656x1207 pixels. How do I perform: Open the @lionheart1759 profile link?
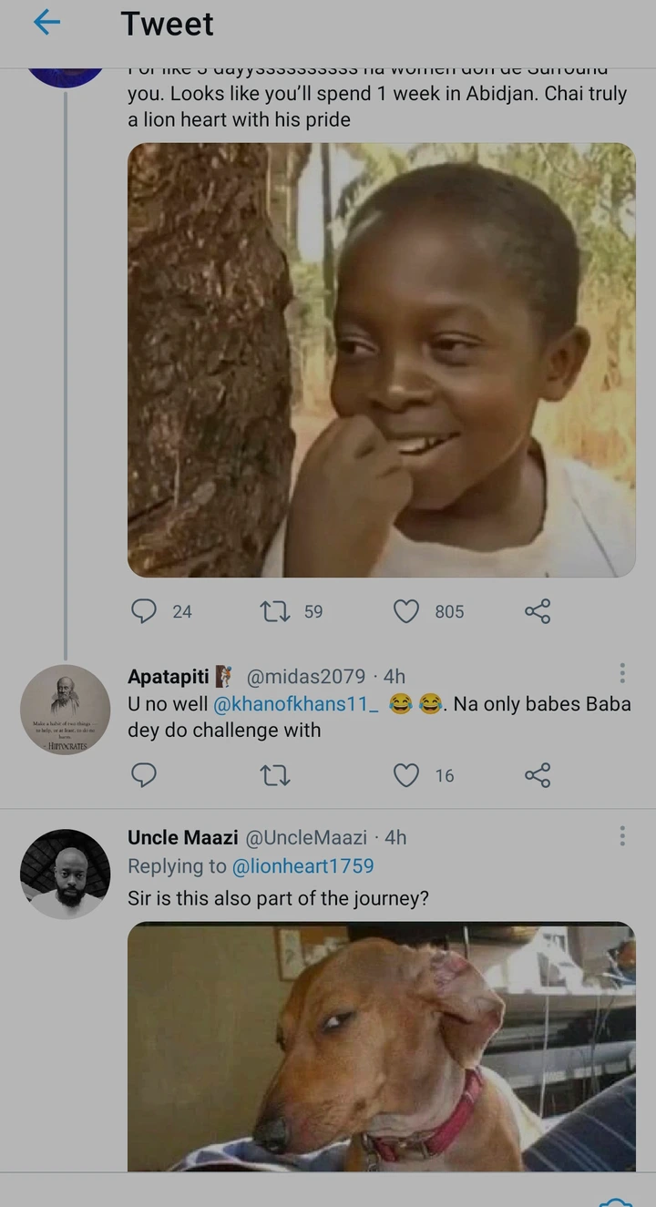coord(303,866)
